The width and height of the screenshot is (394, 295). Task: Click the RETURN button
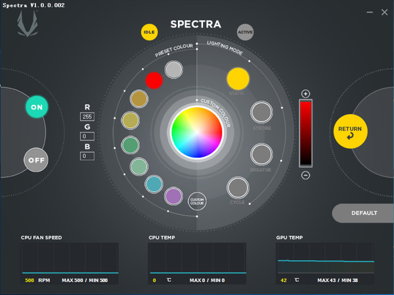point(350,131)
